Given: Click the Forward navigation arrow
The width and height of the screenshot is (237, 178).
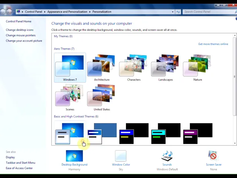Looking at the screenshot, I should tap(9, 11).
